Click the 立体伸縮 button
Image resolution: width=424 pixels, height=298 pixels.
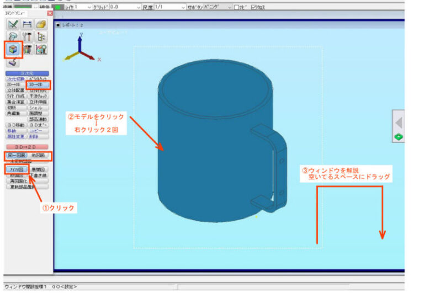pyautogui.click(x=38, y=102)
